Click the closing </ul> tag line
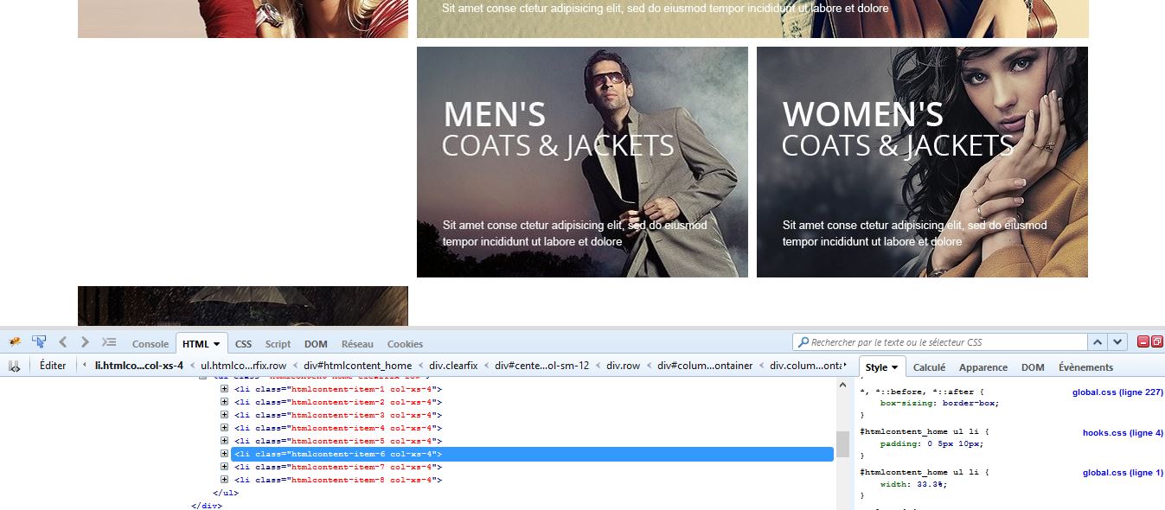This screenshot has width=1165, height=510. (x=225, y=493)
